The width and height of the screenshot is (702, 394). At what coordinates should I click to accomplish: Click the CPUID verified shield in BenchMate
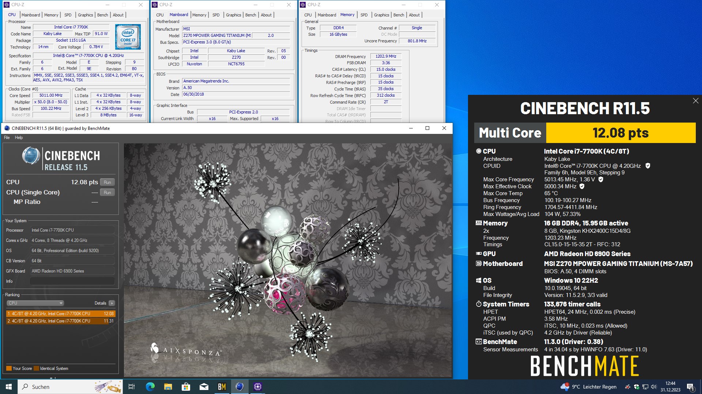pyautogui.click(x=648, y=166)
